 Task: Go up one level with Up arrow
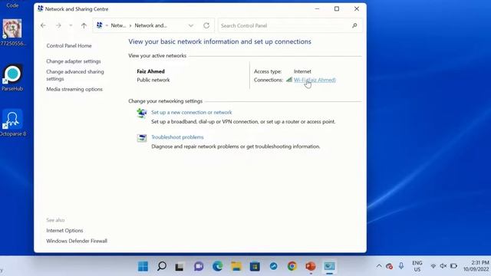pyautogui.click(x=84, y=25)
